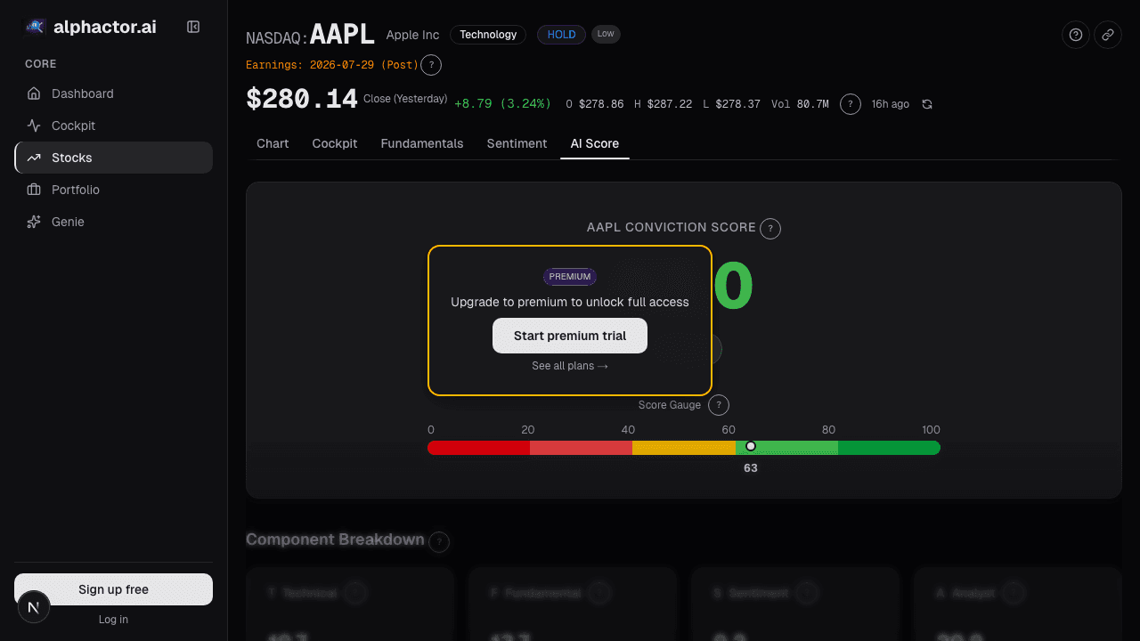Go to Dashboard in the sidebar
Image resolution: width=1140 pixels, height=641 pixels.
point(113,93)
